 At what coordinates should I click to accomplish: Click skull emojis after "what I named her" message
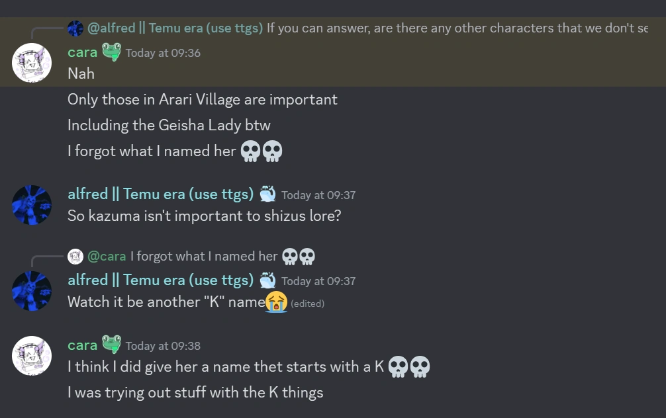coord(262,151)
